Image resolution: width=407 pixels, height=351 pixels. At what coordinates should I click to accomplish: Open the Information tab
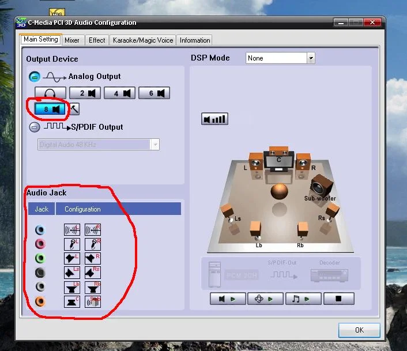[195, 40]
